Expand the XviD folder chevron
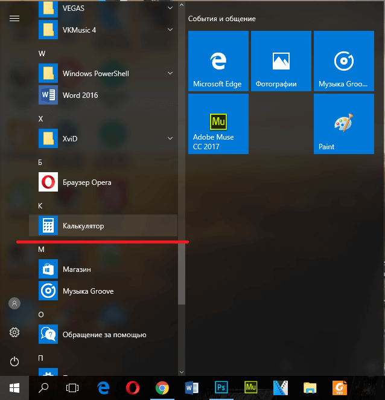This screenshot has height=400, width=385. click(x=170, y=138)
